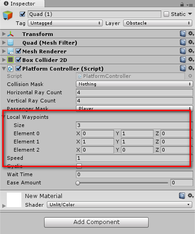The height and width of the screenshot is (234, 195).
Task: Expand the Quad (Mesh Filter) component
Action: click(4, 43)
